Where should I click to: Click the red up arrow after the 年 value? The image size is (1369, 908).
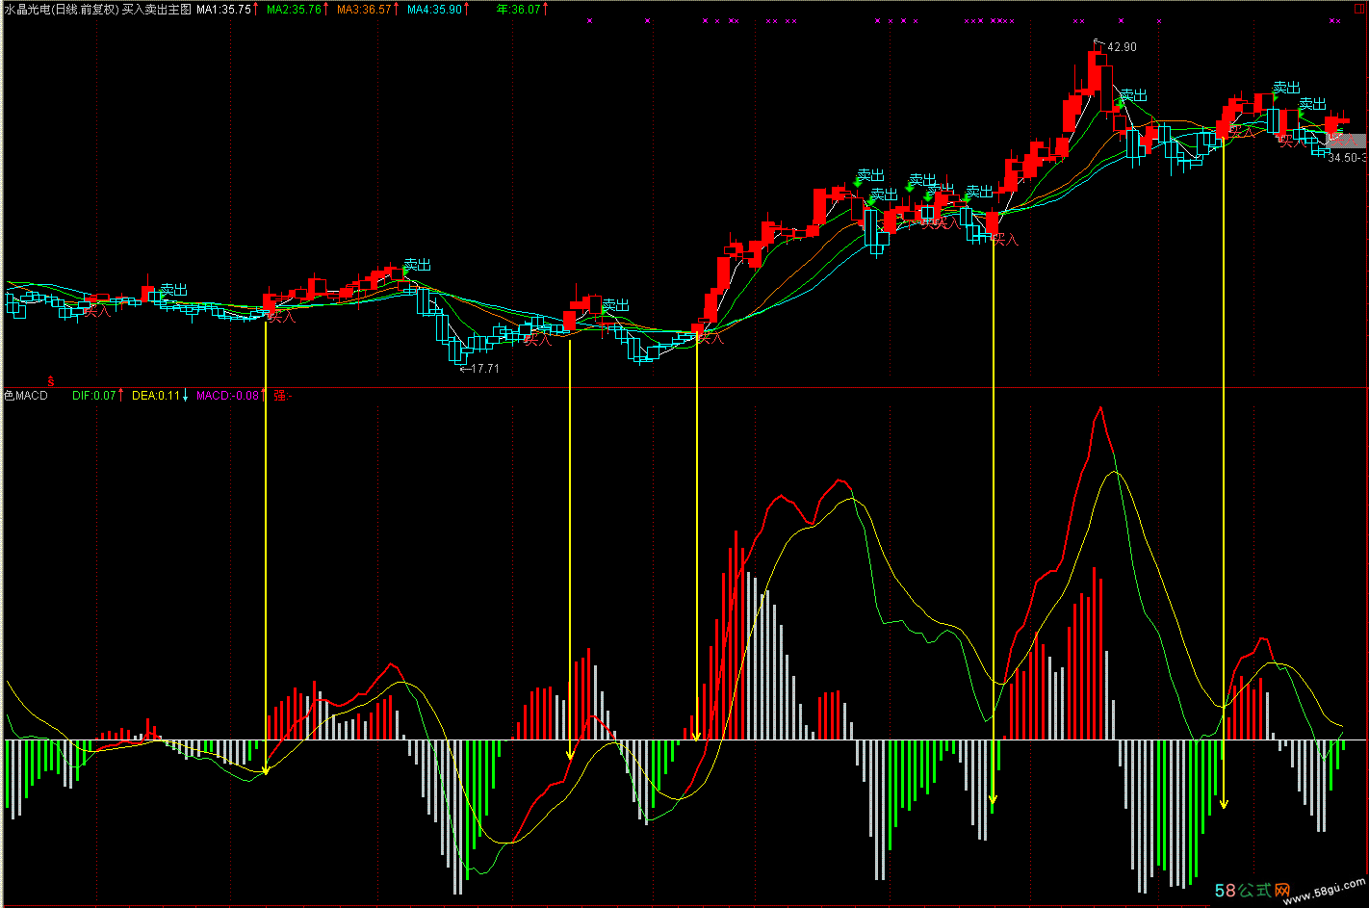click(x=546, y=10)
